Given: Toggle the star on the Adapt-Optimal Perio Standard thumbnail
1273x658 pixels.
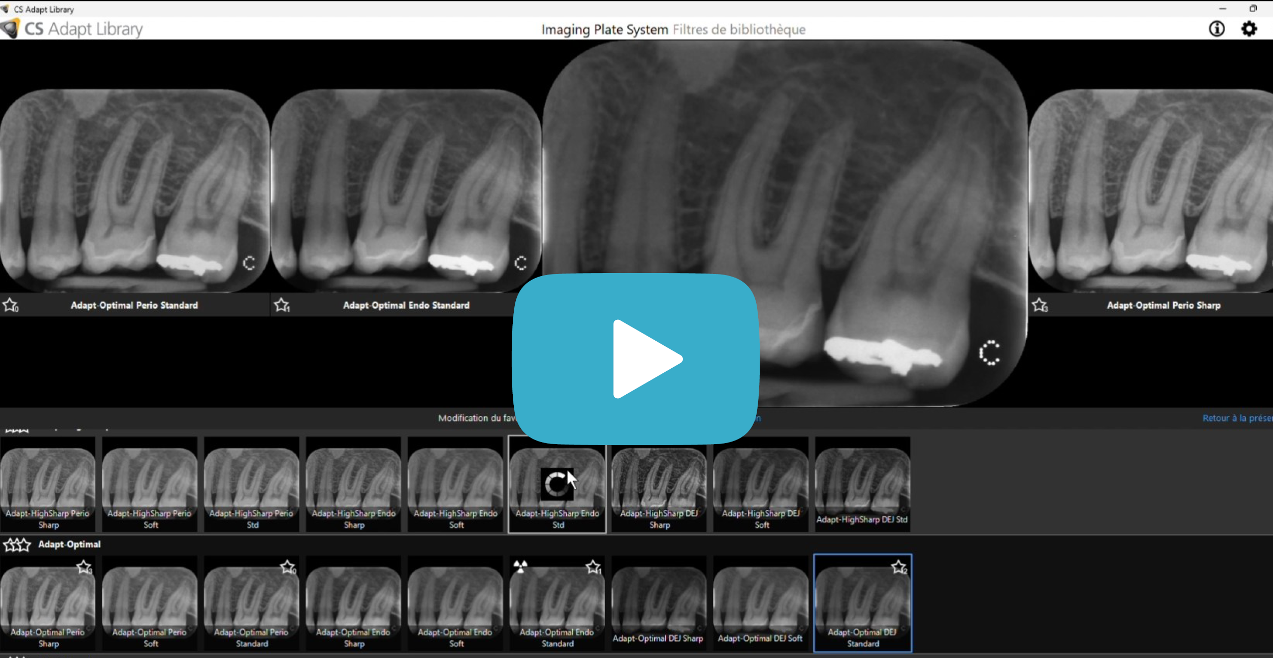Looking at the screenshot, I should (288, 567).
